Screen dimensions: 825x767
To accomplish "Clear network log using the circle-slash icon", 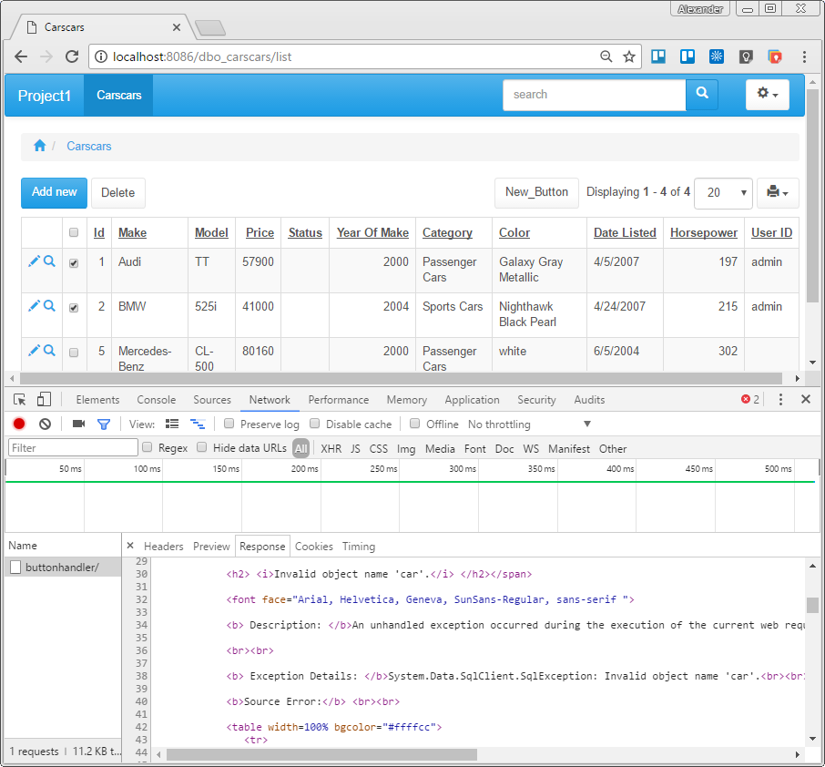I will [x=44, y=424].
